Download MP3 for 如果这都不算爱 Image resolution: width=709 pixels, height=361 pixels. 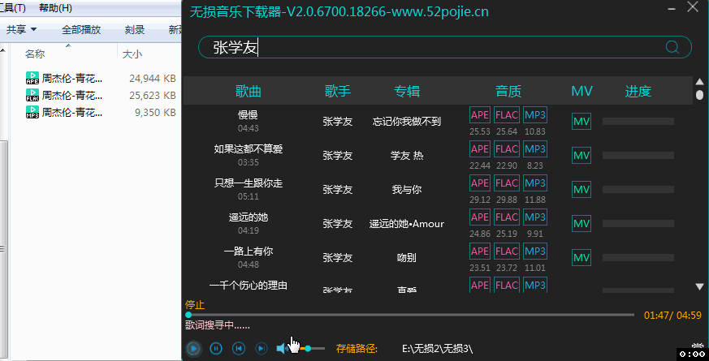(x=535, y=149)
